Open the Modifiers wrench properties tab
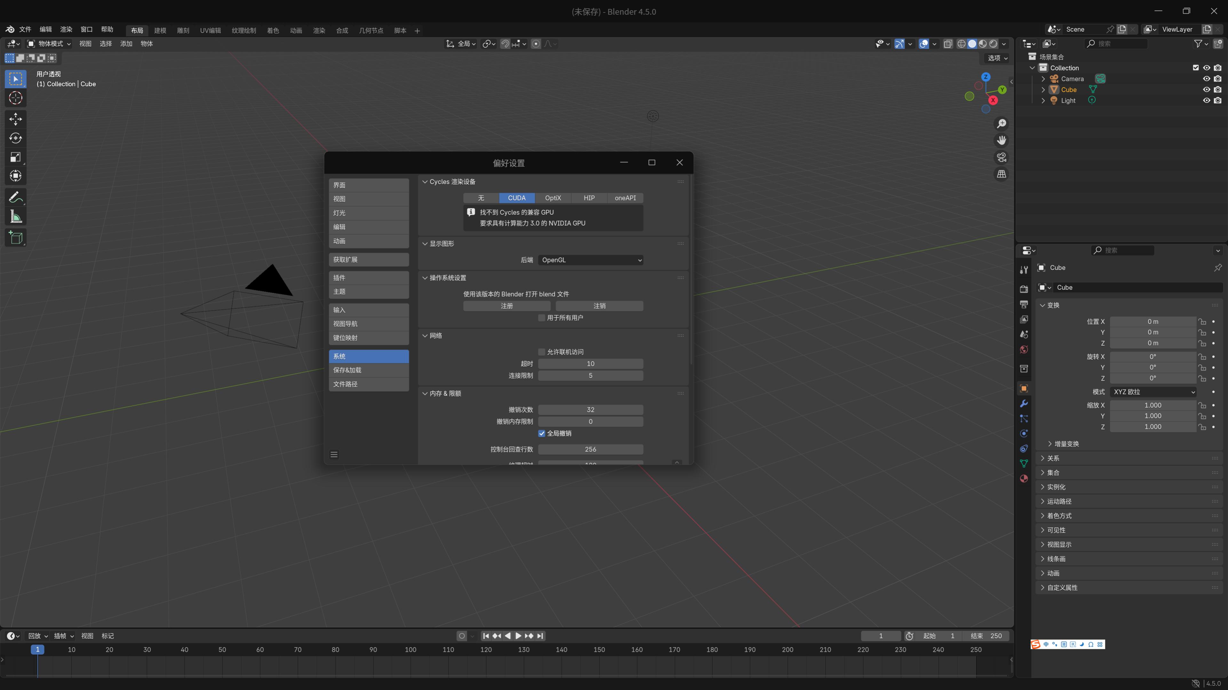This screenshot has width=1228, height=690. [x=1024, y=404]
